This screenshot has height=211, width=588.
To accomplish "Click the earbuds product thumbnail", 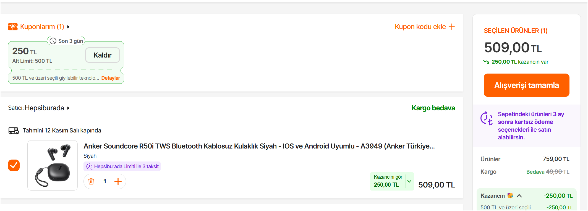I will click(x=53, y=165).
